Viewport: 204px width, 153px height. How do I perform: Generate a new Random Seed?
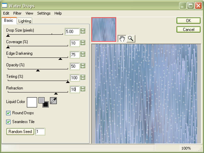(20, 132)
